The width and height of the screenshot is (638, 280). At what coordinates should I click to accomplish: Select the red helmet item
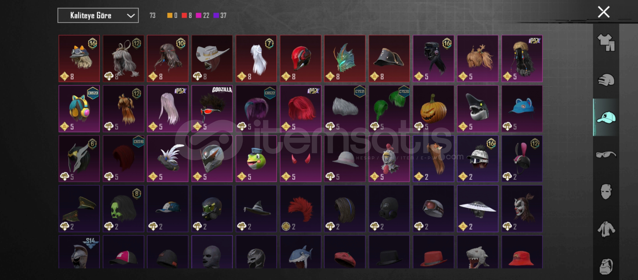300,59
